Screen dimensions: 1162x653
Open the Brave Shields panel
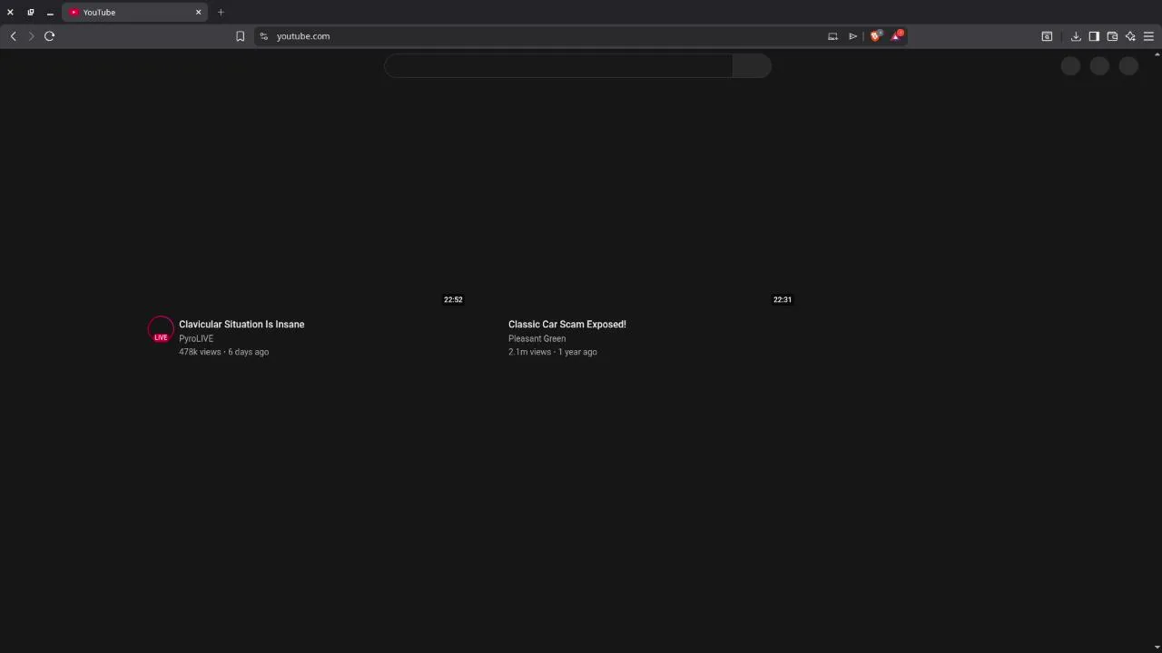[876, 36]
